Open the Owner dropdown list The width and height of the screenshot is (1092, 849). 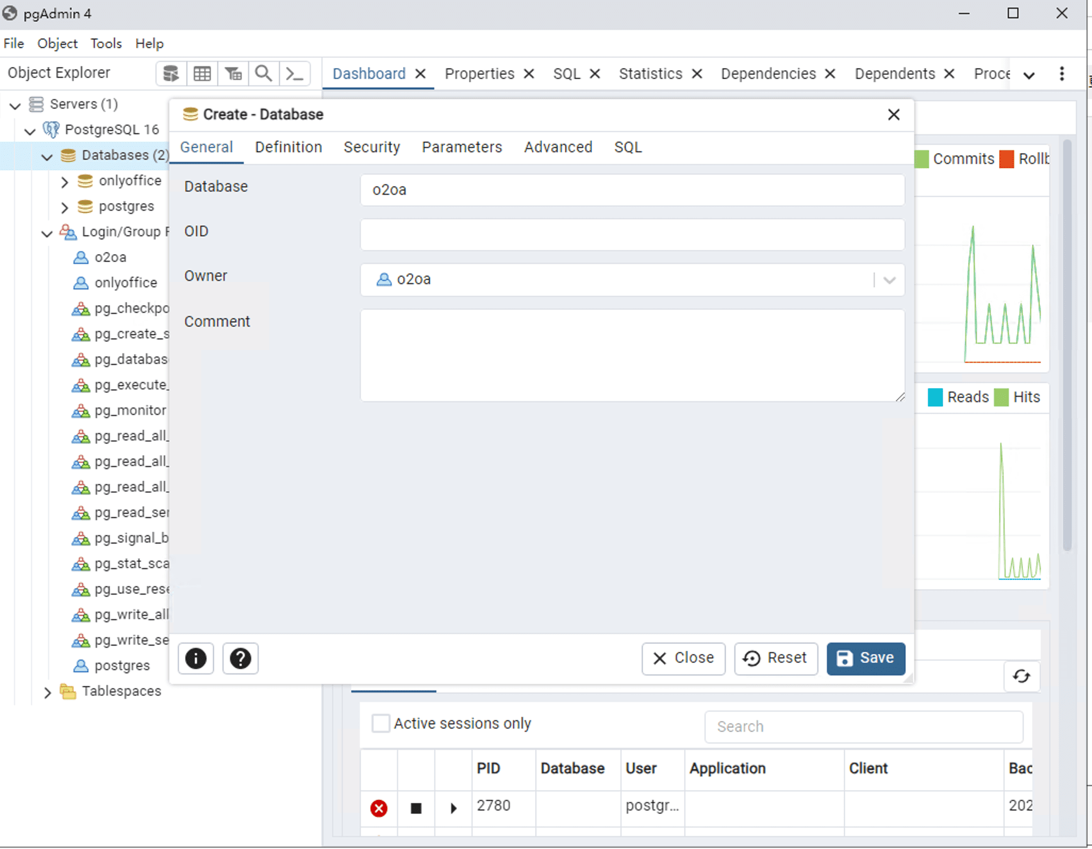[889, 280]
